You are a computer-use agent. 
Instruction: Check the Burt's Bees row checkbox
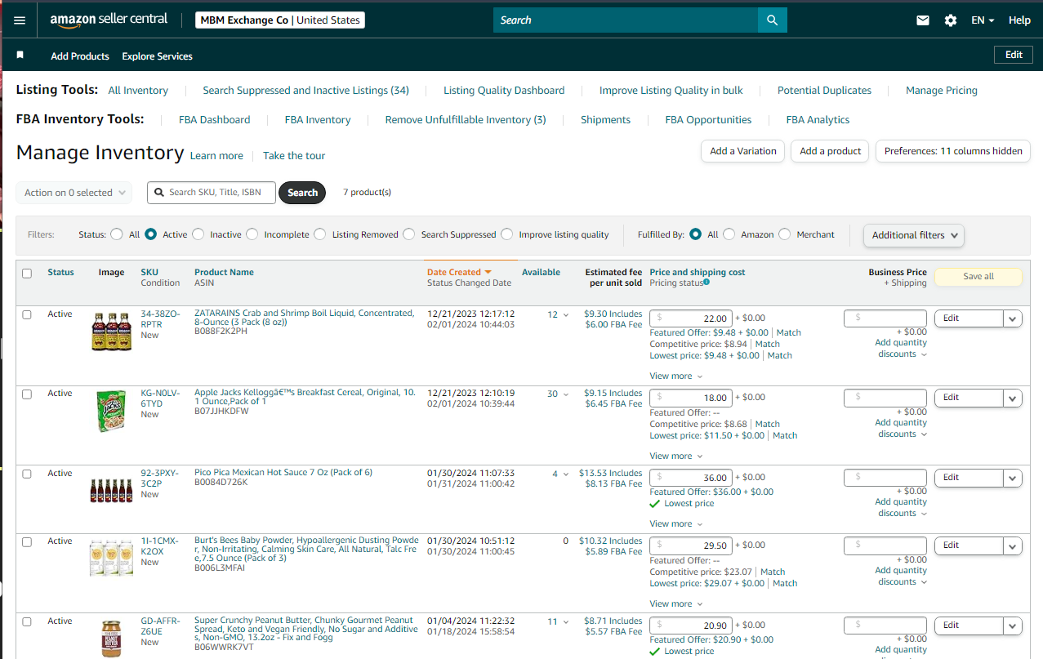(27, 541)
